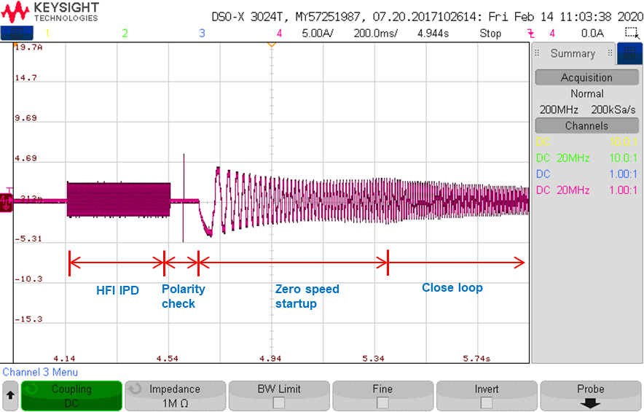Select the Summary sidebar tab
Screen dimensions: 644x412
573,53
